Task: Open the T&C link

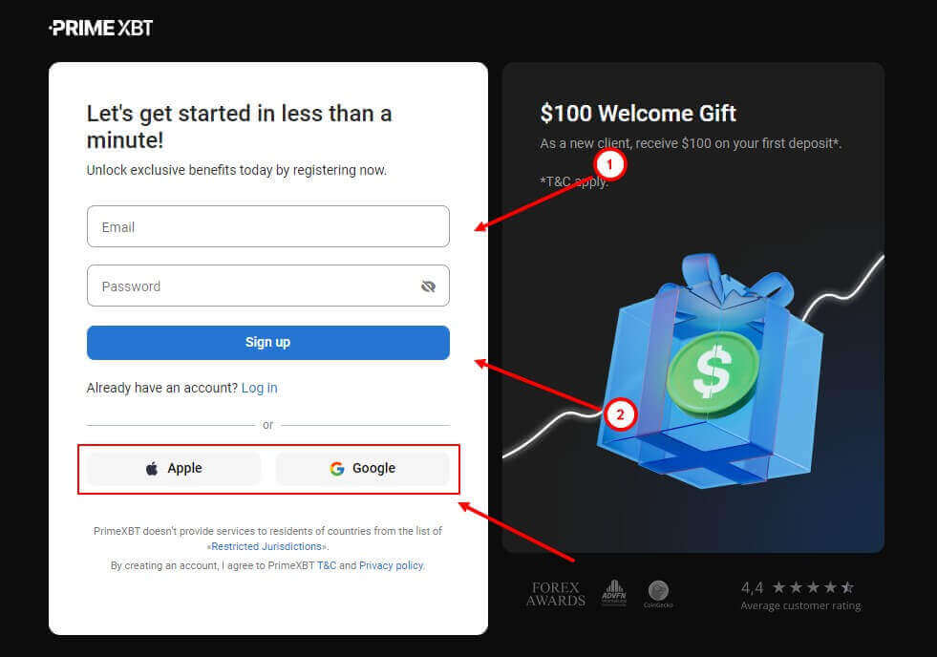Action: tap(327, 565)
